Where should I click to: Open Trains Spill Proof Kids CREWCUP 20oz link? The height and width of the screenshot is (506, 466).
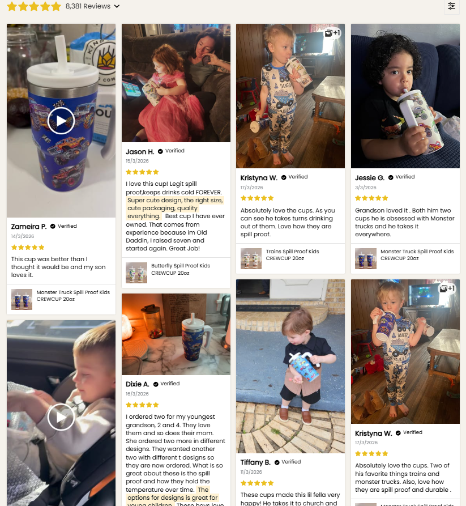(292, 254)
